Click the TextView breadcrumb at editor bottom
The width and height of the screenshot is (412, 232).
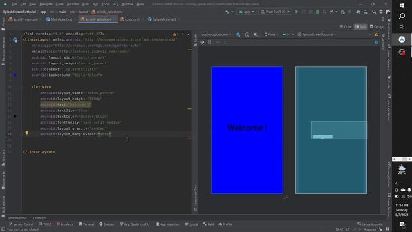(39, 218)
